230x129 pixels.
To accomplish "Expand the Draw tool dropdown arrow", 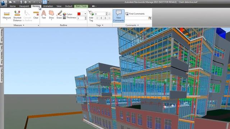I will 51,20.
